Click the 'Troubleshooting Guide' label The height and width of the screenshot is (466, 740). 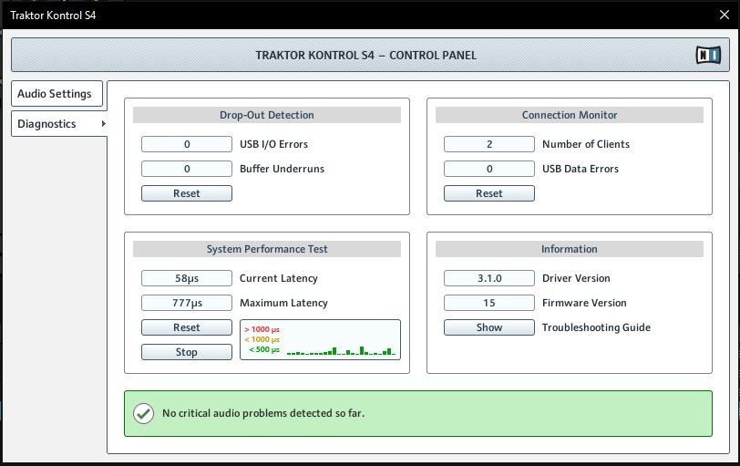pyautogui.click(x=596, y=327)
